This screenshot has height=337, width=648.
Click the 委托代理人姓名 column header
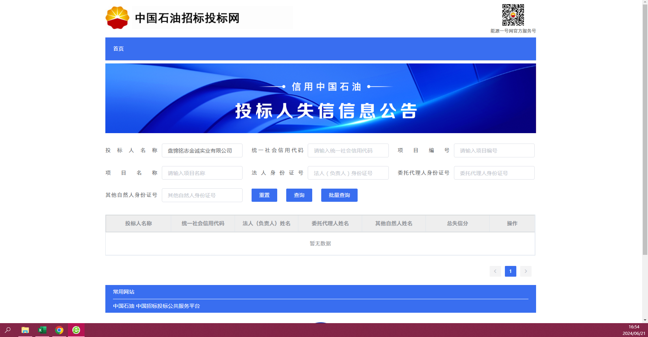click(330, 224)
